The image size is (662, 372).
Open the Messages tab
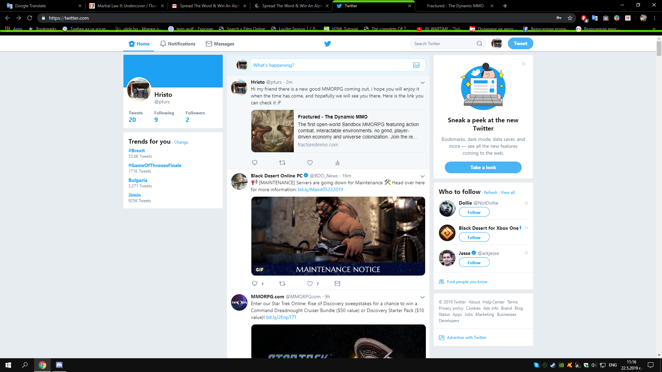pos(220,44)
